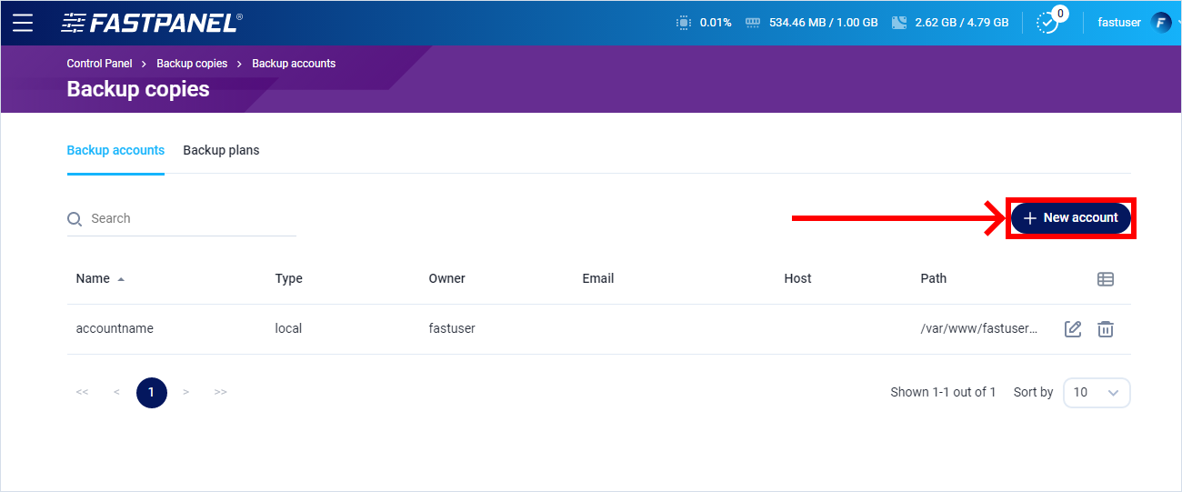Screen dimensions: 1182x492
Task: Click the Email column header
Action: [598, 279]
